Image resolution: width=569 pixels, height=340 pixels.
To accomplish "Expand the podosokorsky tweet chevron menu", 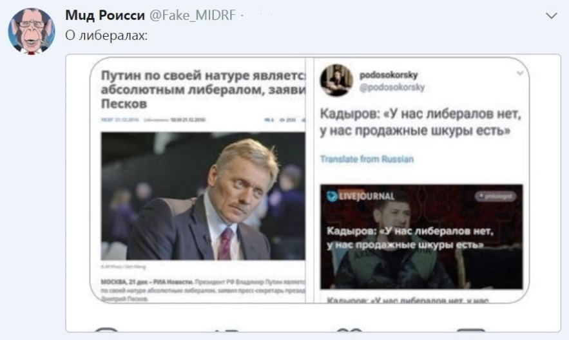I will pyautogui.click(x=520, y=73).
